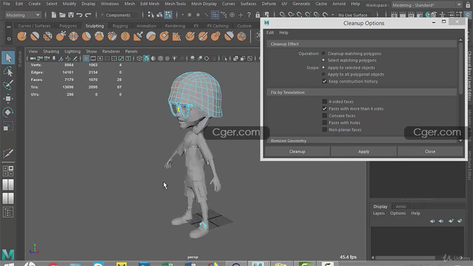The width and height of the screenshot is (473, 266).
Task: Enable the Non-planar faces checkbox
Action: point(325,130)
